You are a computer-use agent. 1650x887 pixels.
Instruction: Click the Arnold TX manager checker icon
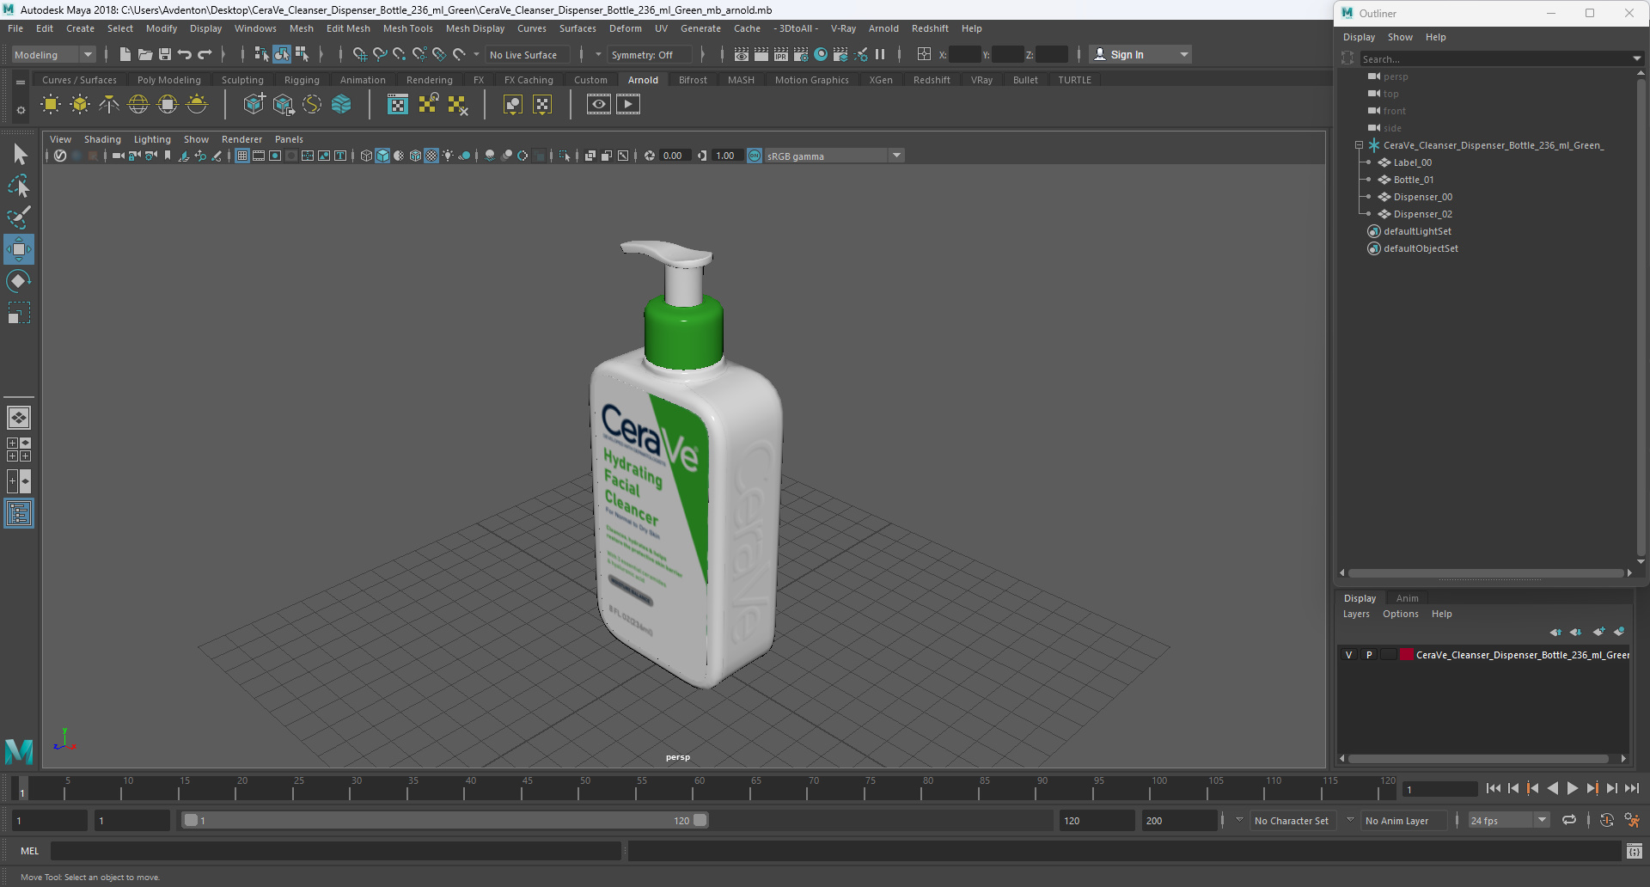pos(398,104)
